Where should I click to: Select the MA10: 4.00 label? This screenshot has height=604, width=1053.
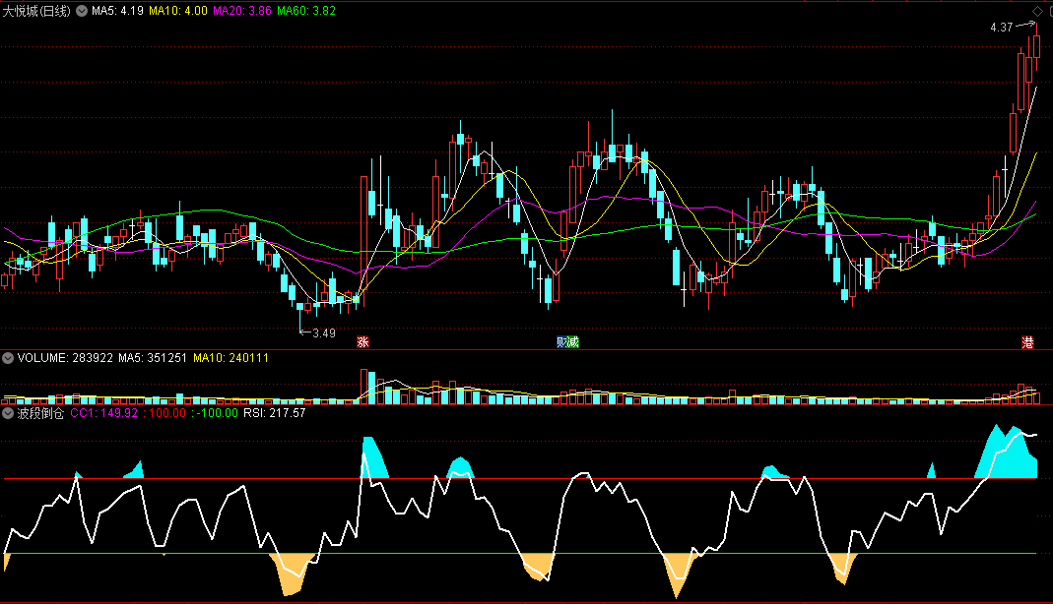[x=178, y=11]
